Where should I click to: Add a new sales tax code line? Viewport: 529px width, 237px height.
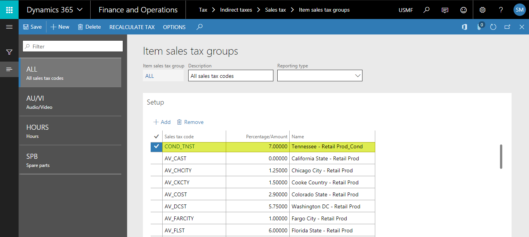(x=161, y=122)
